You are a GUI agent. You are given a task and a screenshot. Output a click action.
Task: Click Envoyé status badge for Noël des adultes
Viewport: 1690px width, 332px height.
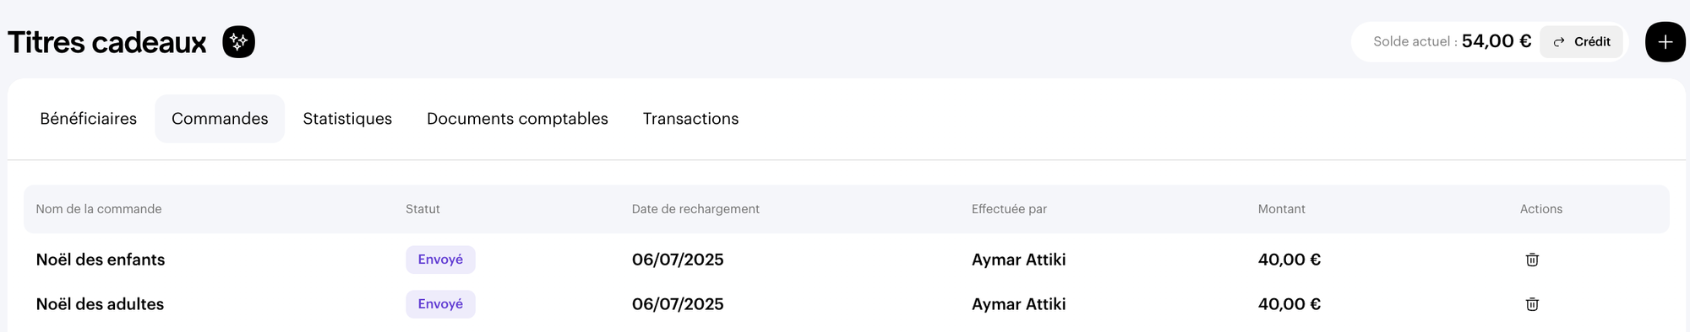[x=440, y=304]
